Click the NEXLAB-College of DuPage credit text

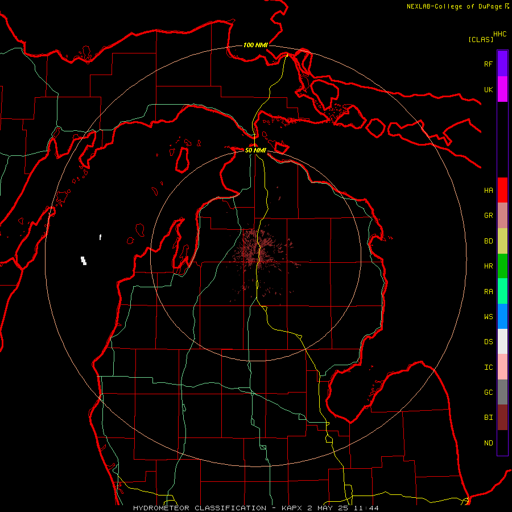454,6
